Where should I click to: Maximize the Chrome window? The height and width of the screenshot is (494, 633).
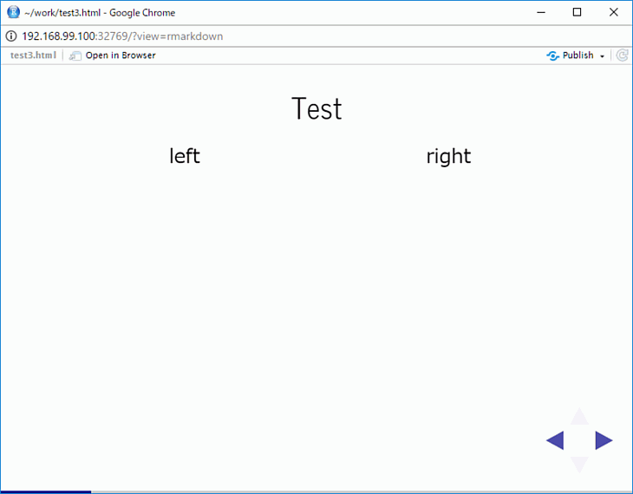[578, 12]
